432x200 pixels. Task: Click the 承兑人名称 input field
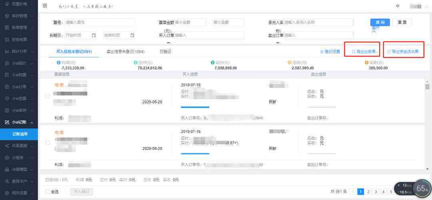pos(318,22)
